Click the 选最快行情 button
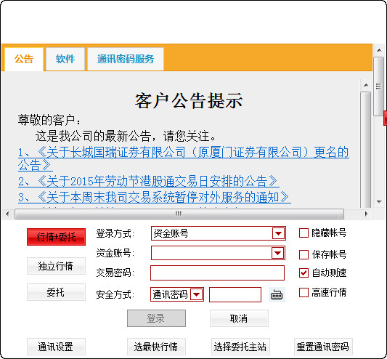This screenshot has width=387, height=359. tap(156, 347)
